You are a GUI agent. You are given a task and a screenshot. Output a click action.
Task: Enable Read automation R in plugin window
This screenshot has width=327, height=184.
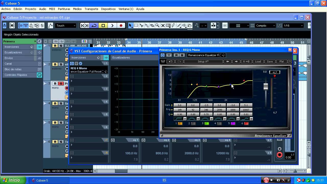[x=176, y=55]
